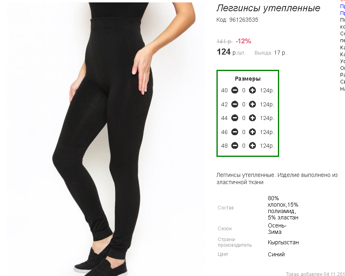The height and width of the screenshot is (276, 345).
Task: Click the quantity value for size 44
Action: pyautogui.click(x=243, y=118)
